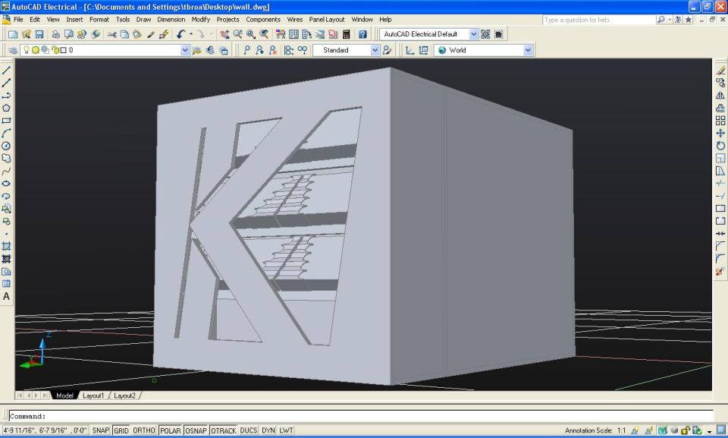Click the Plot printer icon
This screenshot has height=438, width=728.
[x=55, y=34]
